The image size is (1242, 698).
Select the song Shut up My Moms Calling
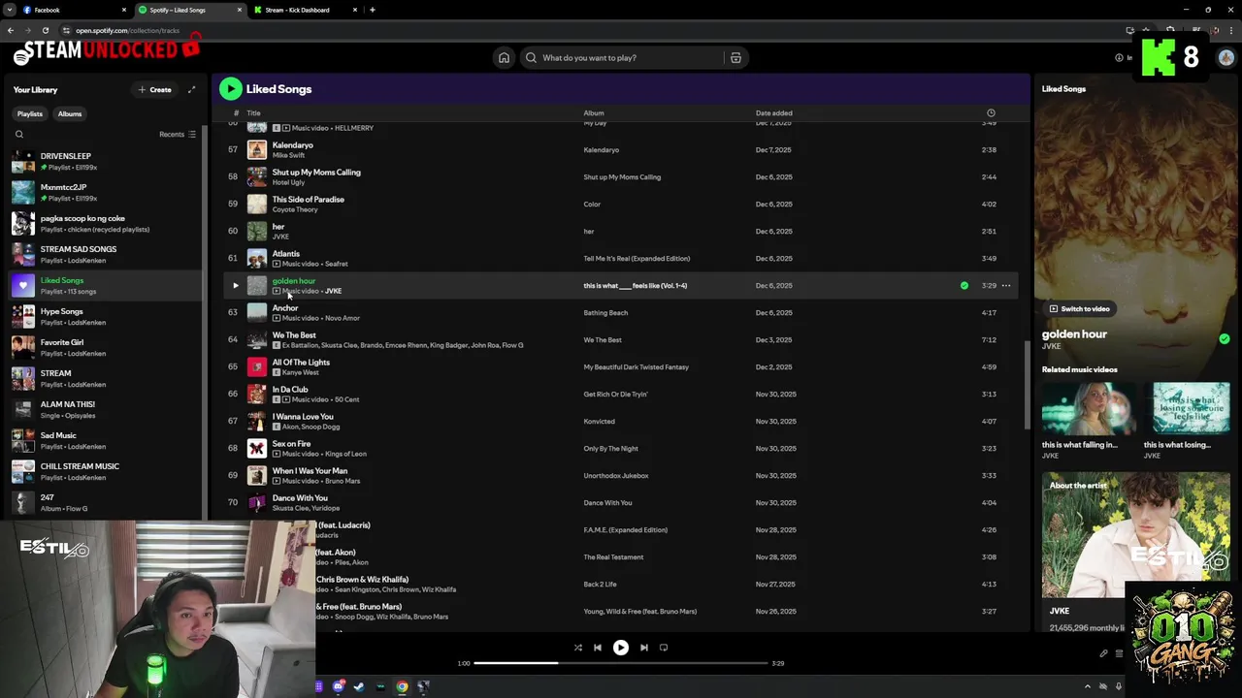point(316,173)
